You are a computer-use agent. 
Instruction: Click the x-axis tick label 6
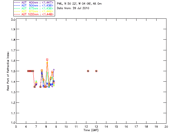pyautogui.click(x=26, y=127)
